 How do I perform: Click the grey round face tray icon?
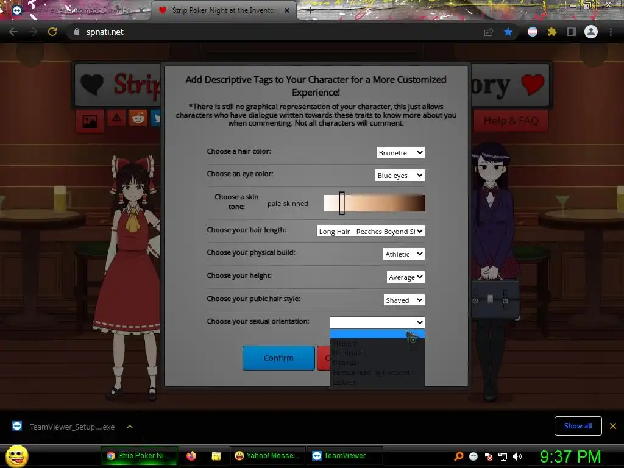[473, 456]
